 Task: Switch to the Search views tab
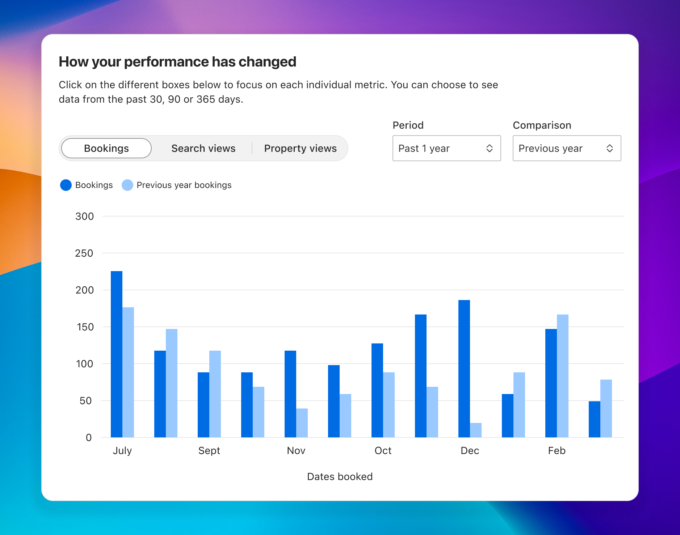click(203, 148)
